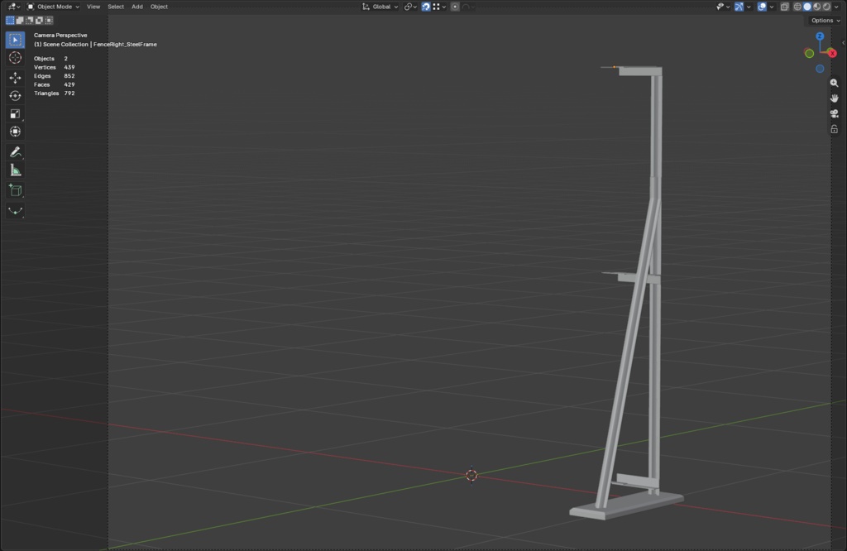Open the selectability and visibility dropdown

point(723,7)
